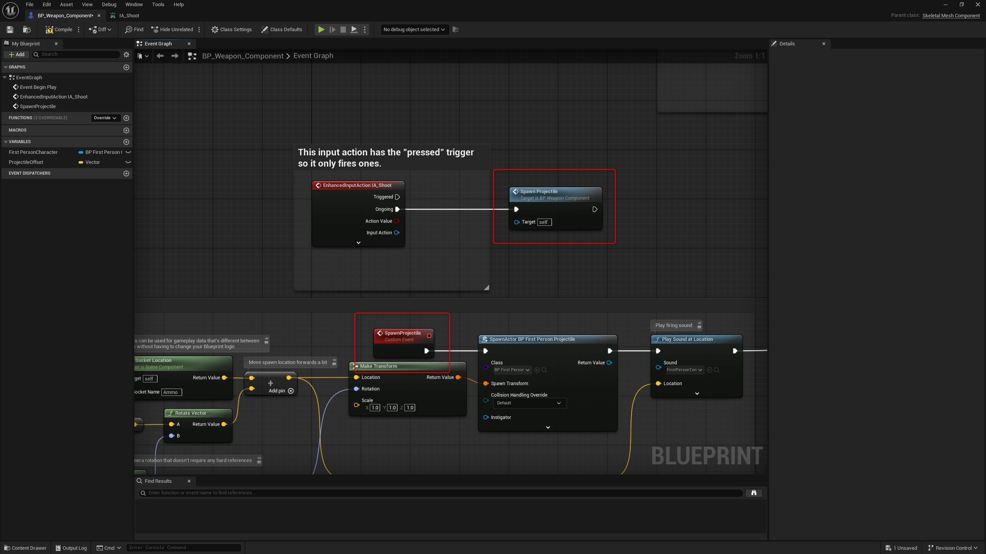The image size is (986, 554).
Task: Add a new event dispatcher plus icon
Action: 126,174
